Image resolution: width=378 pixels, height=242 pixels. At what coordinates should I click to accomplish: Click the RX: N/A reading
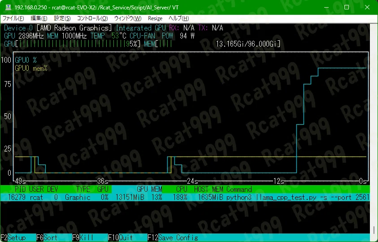[182, 28]
